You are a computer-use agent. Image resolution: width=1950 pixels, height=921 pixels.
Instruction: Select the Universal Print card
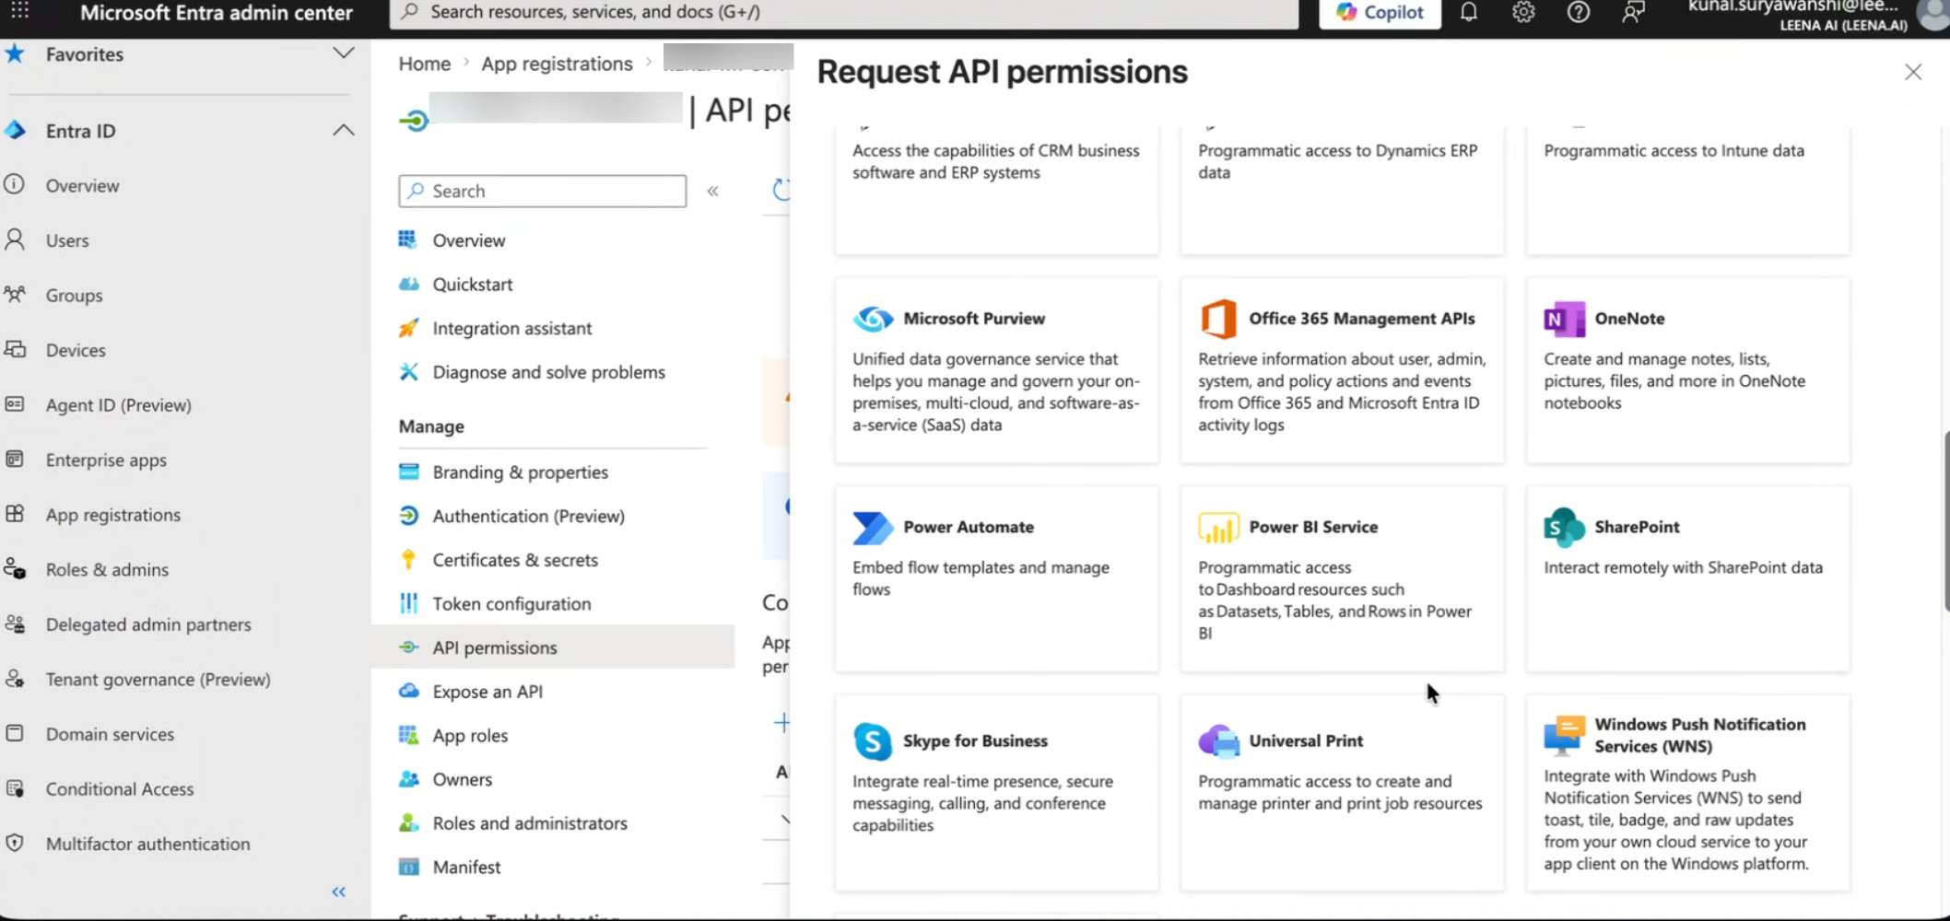coord(1342,793)
